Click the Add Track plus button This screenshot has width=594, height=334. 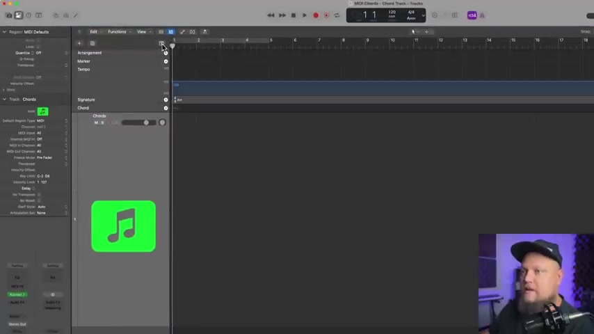79,44
